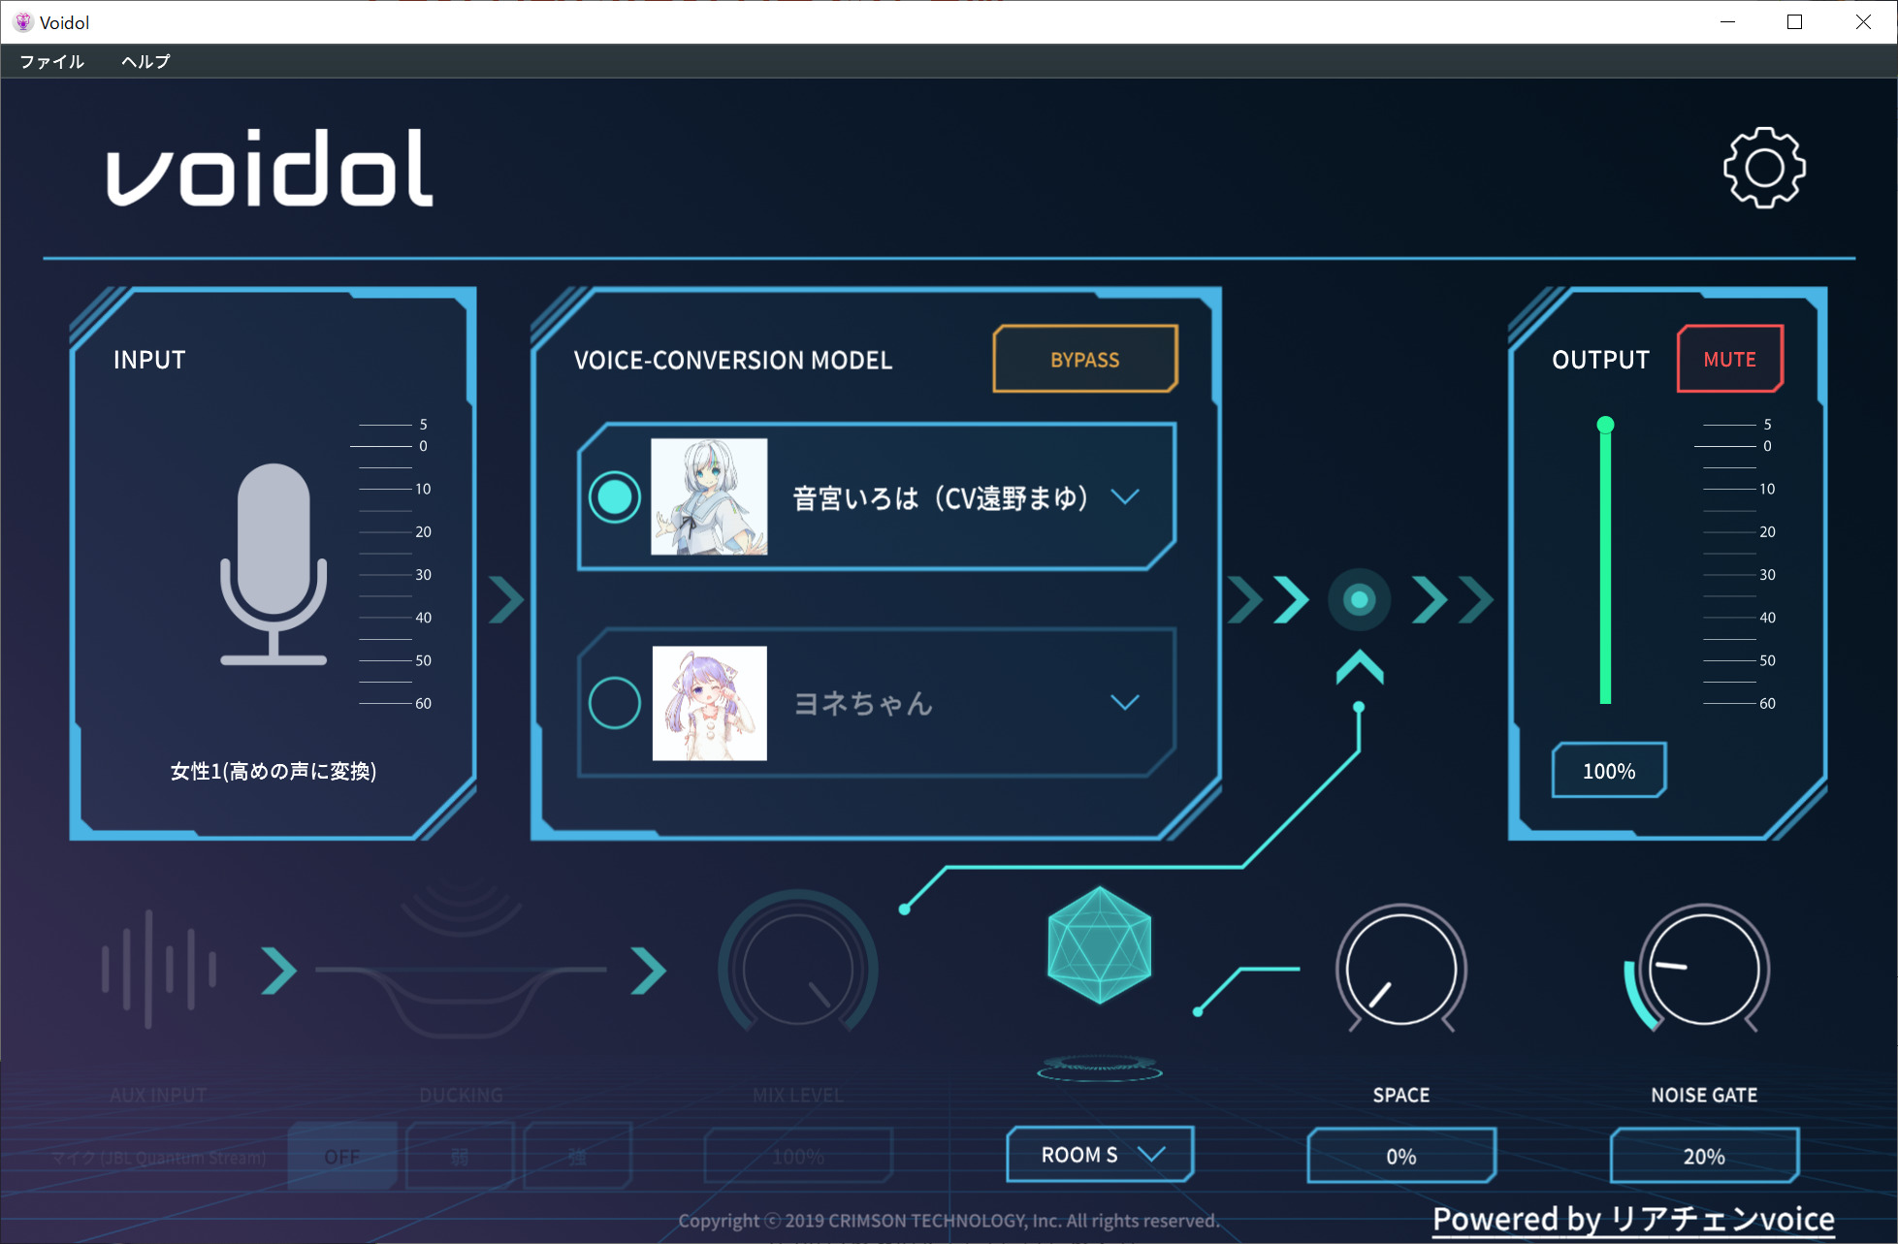Image resolution: width=1898 pixels, height=1244 pixels.
Task: Click the copyright CRIMSON TECHNOLOGY text
Action: [949, 1221]
